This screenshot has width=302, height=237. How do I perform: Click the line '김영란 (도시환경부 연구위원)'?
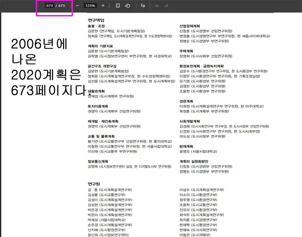(x=202, y=86)
